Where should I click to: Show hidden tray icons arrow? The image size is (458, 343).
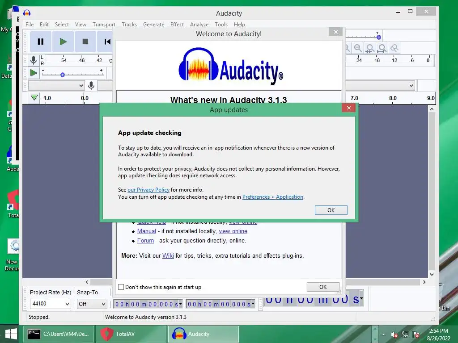click(x=383, y=335)
